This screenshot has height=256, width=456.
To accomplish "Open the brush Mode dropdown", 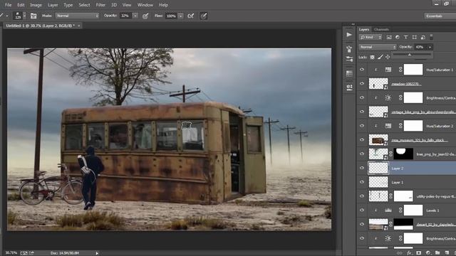I will click(78, 16).
